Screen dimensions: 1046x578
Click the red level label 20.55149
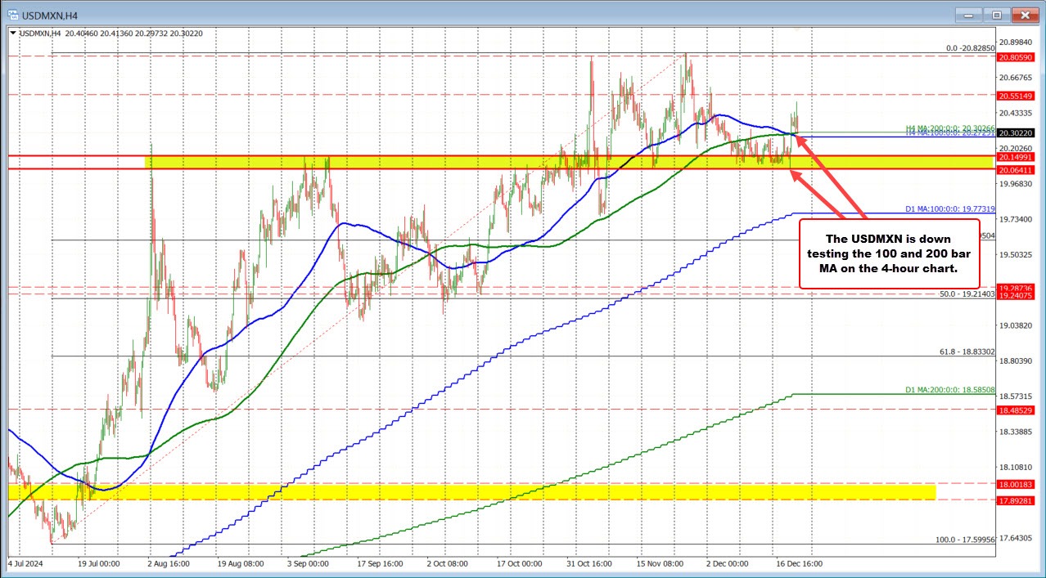coord(1017,96)
